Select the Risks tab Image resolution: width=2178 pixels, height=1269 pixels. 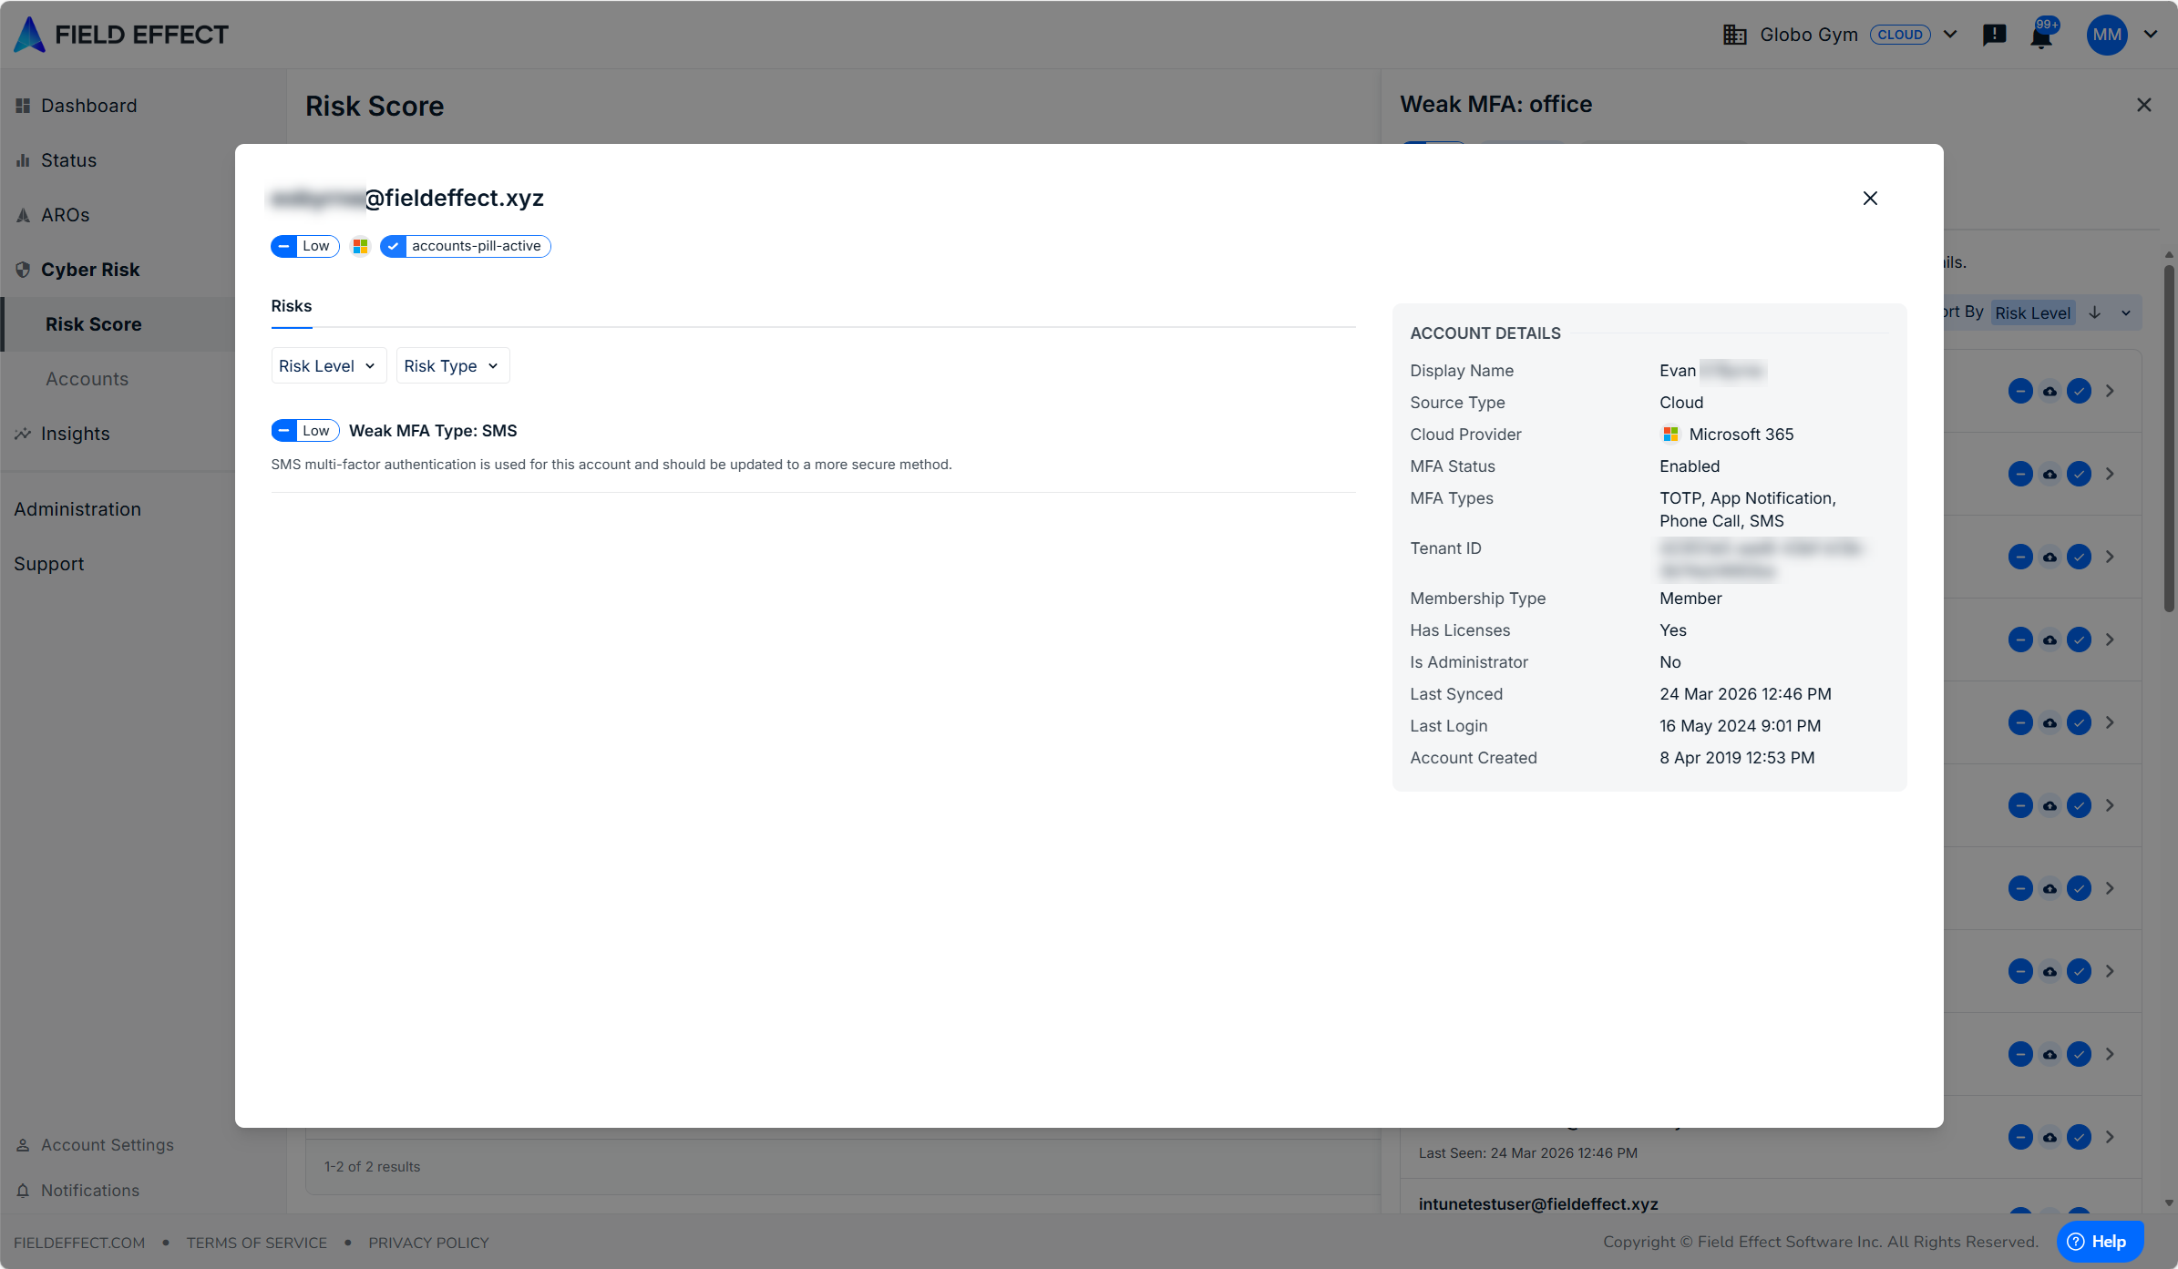[292, 306]
